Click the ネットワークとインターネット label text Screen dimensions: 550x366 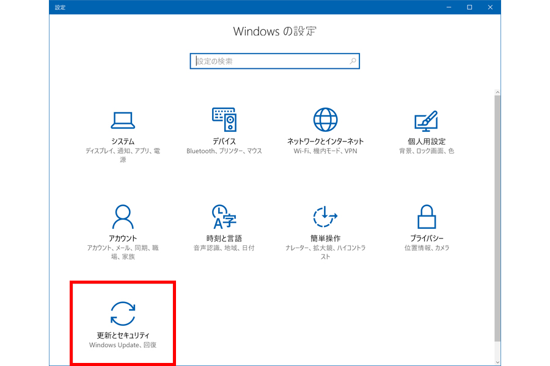[325, 141]
